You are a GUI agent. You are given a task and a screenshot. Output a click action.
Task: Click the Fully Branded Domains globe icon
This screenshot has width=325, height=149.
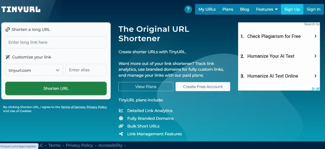click(x=121, y=119)
